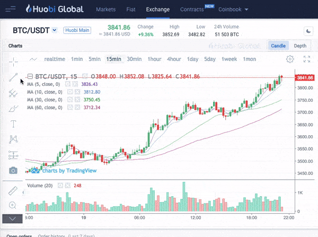Click the +9.36% change value
Screen dimensions: 318x237
[146, 34]
